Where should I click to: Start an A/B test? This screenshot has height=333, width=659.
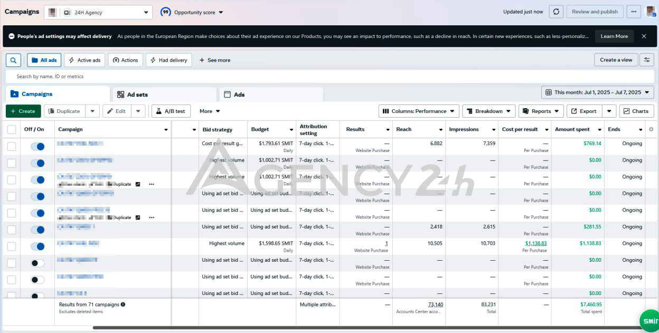(x=171, y=111)
